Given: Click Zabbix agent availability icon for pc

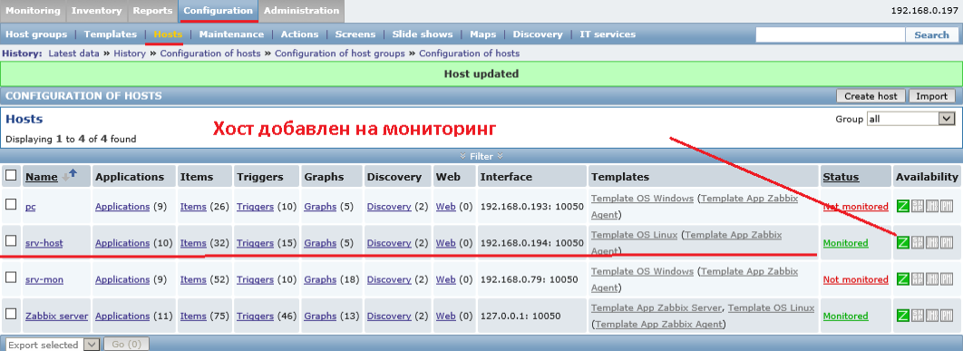Looking at the screenshot, I should 903,207.
